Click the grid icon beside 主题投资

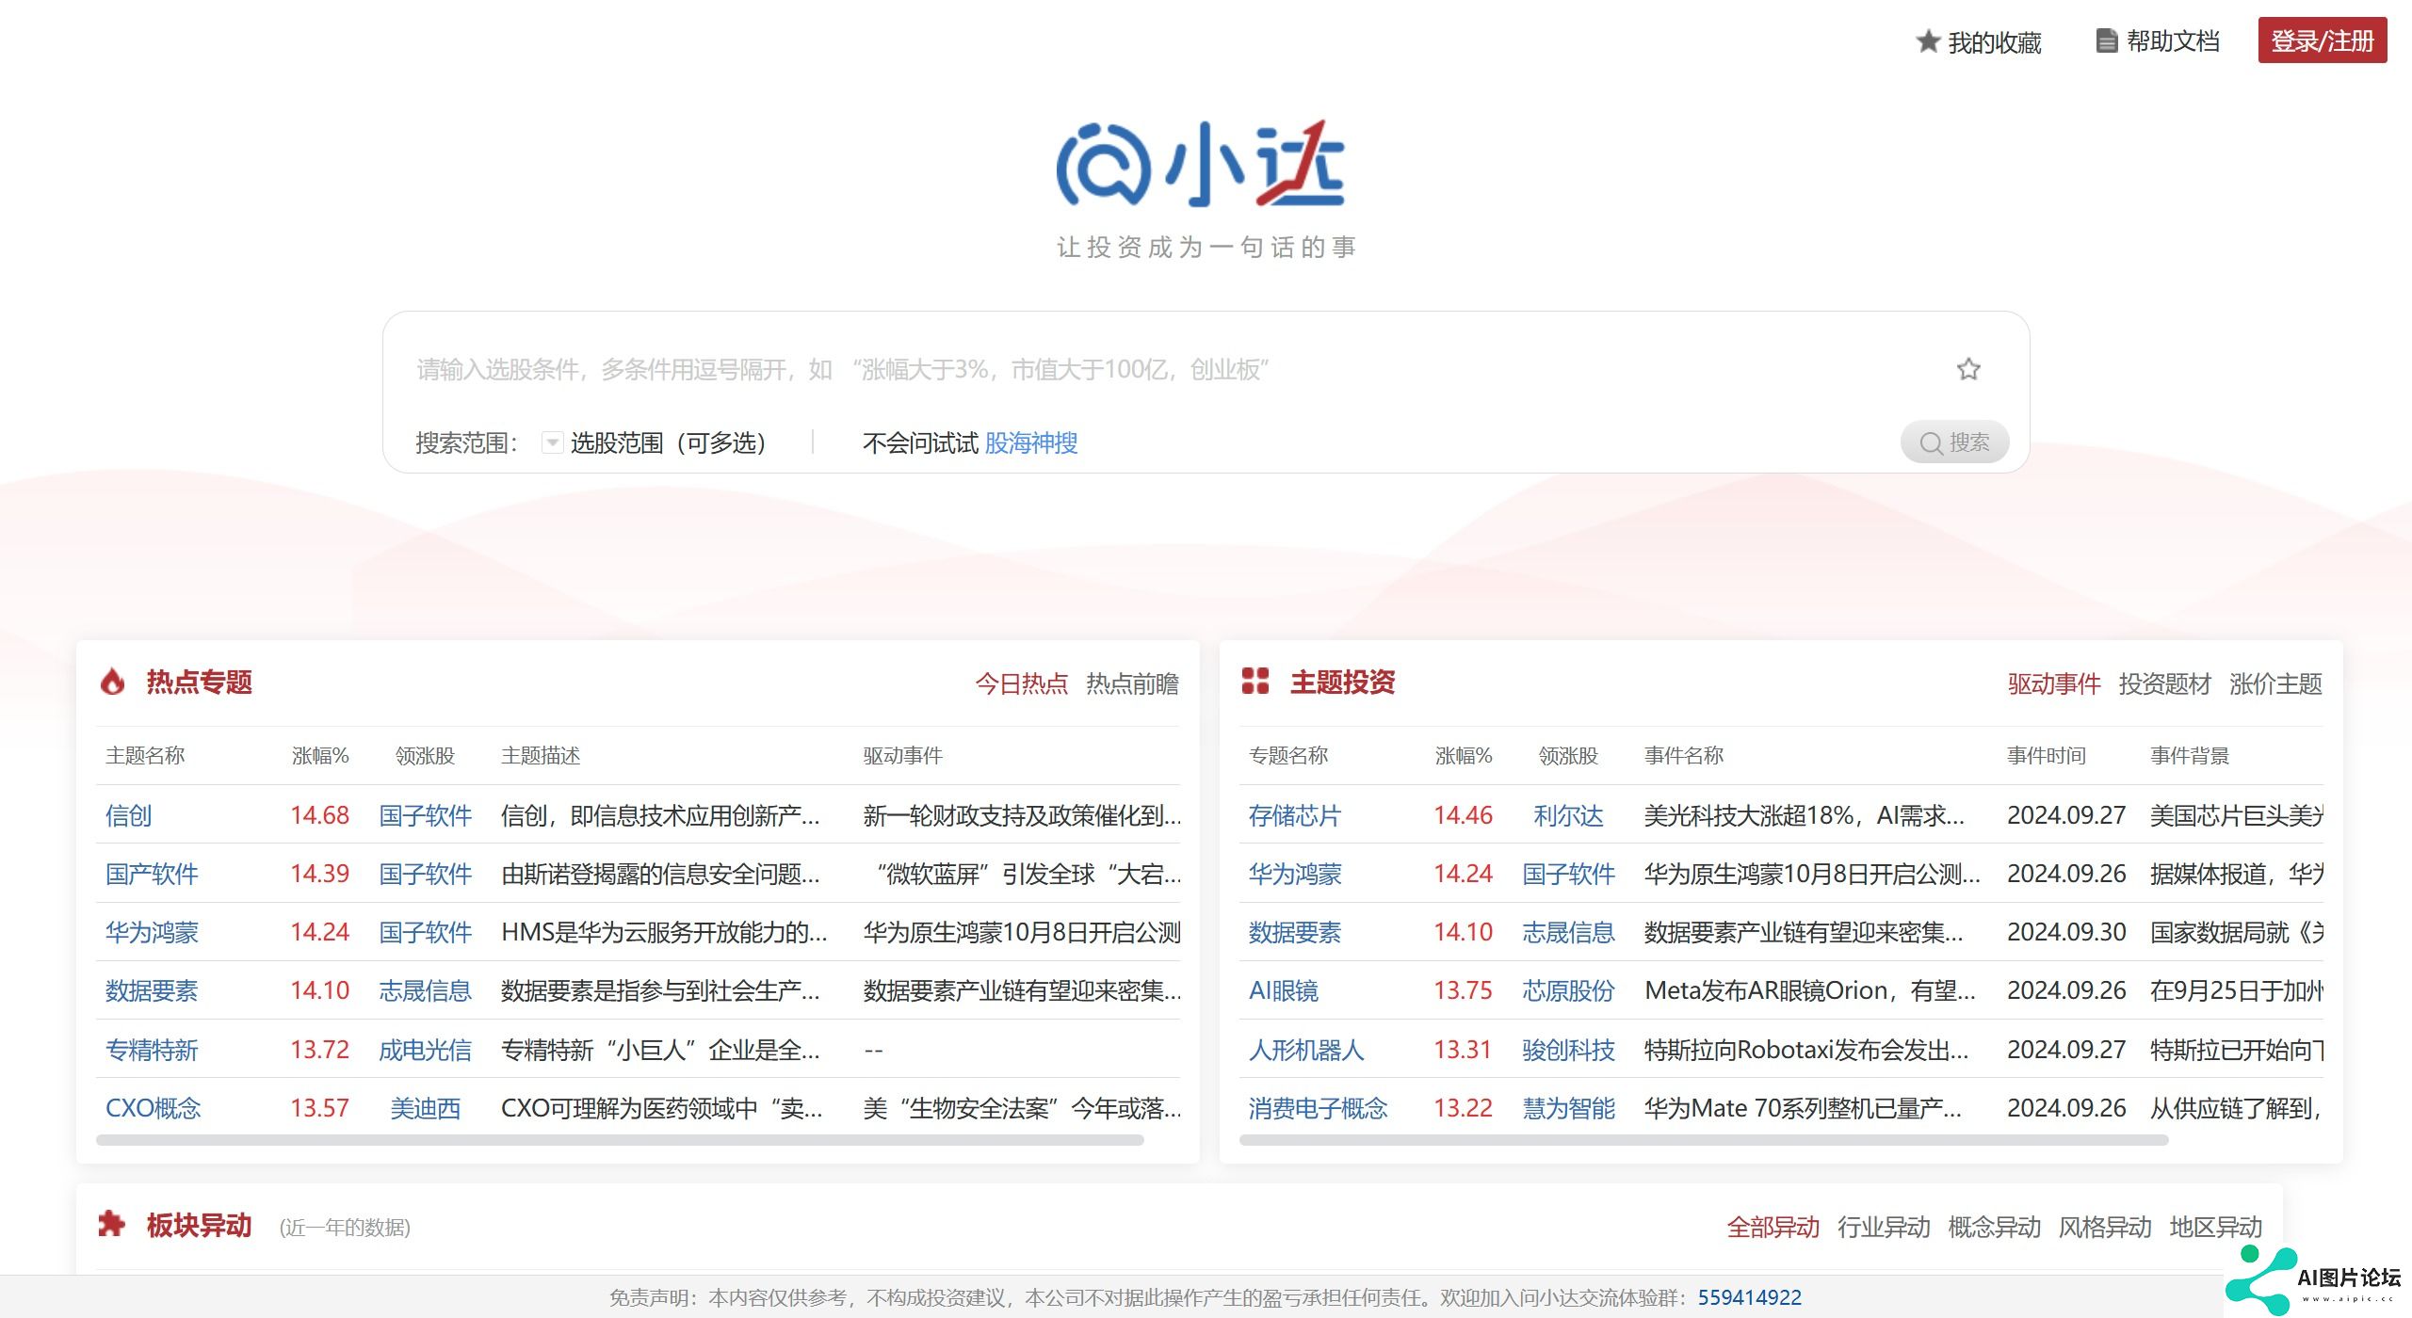[x=1255, y=681]
